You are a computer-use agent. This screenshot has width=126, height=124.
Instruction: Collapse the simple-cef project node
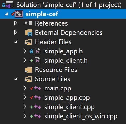(x=6, y=14)
